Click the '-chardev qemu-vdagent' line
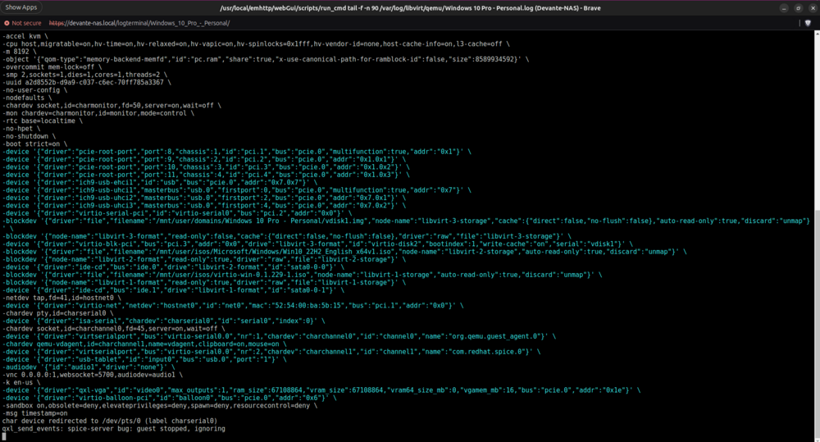The image size is (820, 442). click(x=144, y=344)
